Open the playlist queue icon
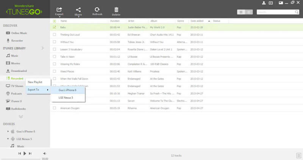This screenshot has width=303, height=160. click(298, 155)
